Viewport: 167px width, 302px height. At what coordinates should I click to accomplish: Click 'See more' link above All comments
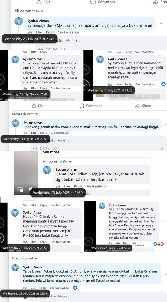(51, 152)
